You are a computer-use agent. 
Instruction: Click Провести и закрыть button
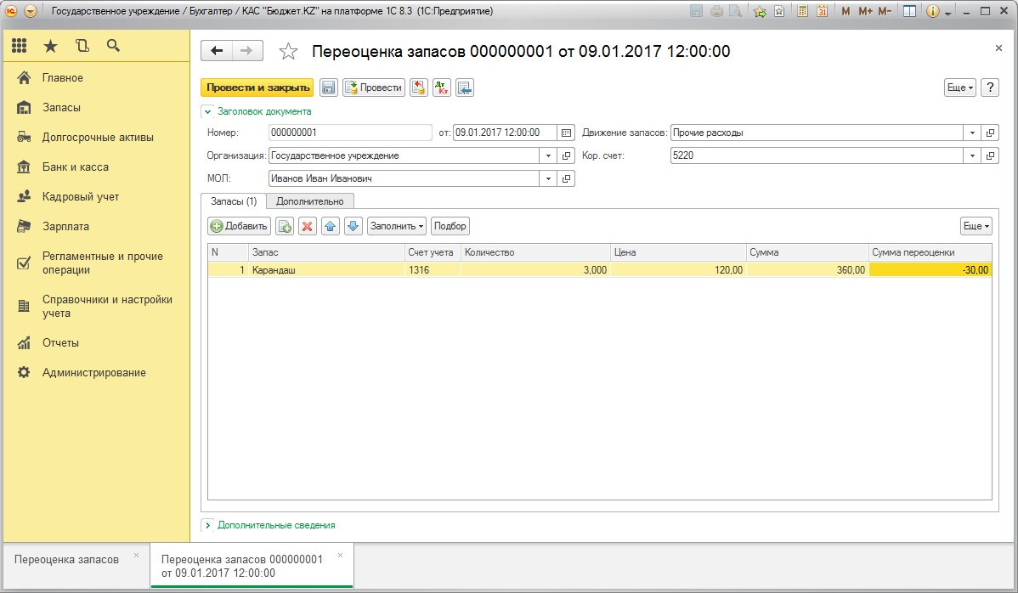click(x=257, y=88)
